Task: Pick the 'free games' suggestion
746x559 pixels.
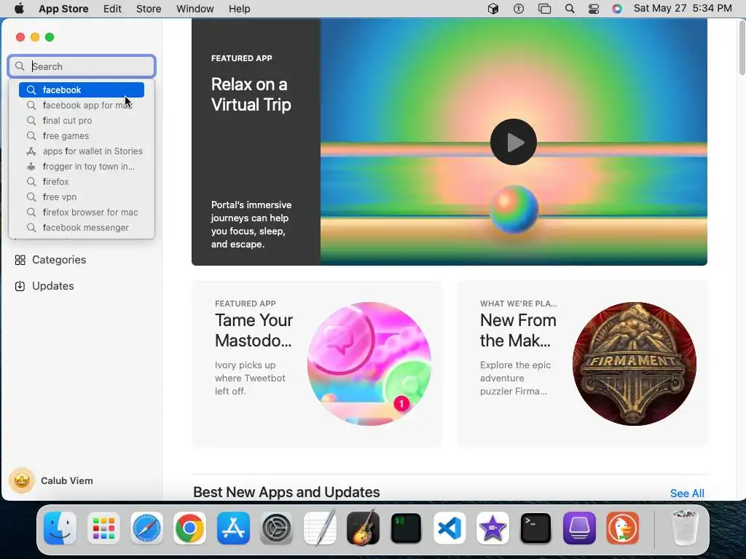Action: pyautogui.click(x=82, y=136)
